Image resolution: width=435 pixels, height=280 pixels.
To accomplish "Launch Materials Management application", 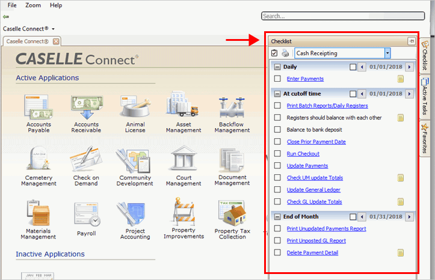I will pyautogui.click(x=39, y=219).
